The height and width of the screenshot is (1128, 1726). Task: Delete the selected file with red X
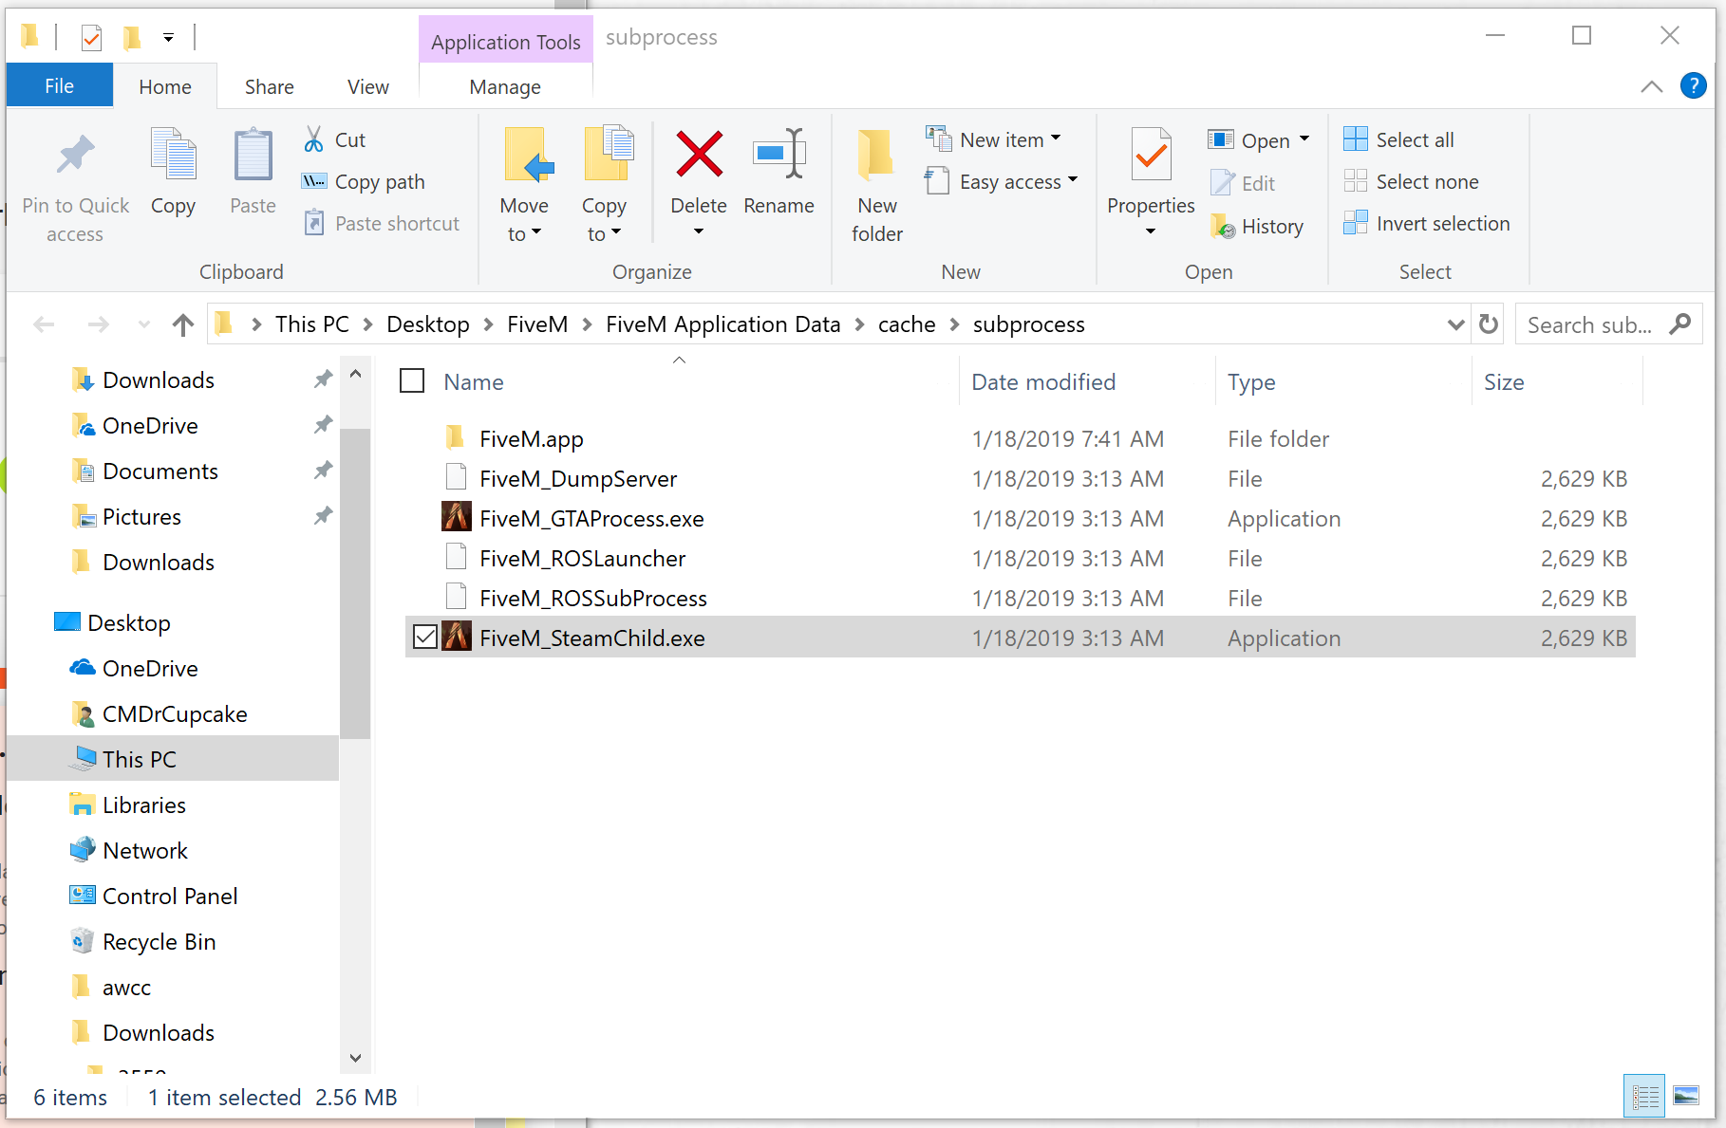click(699, 155)
